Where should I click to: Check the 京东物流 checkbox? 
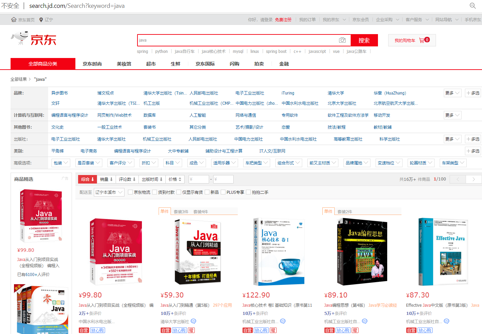click(130, 192)
